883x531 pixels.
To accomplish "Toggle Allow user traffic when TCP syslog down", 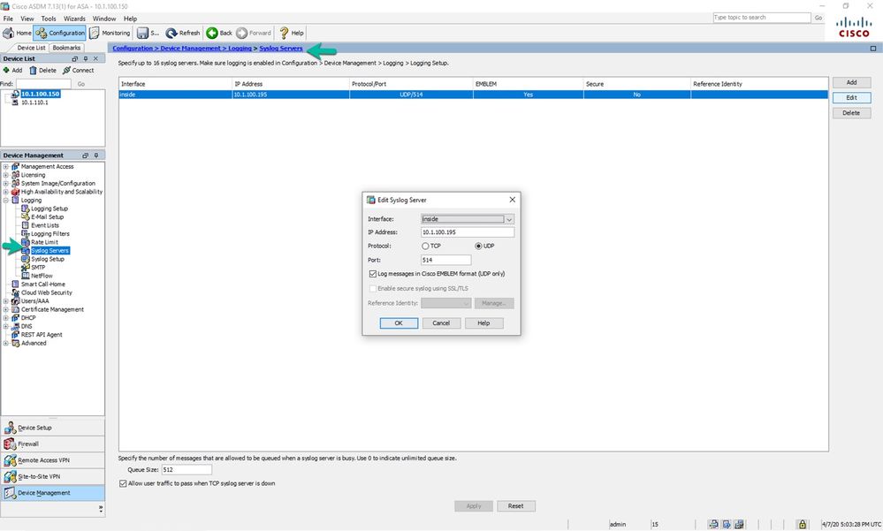I will pyautogui.click(x=123, y=483).
